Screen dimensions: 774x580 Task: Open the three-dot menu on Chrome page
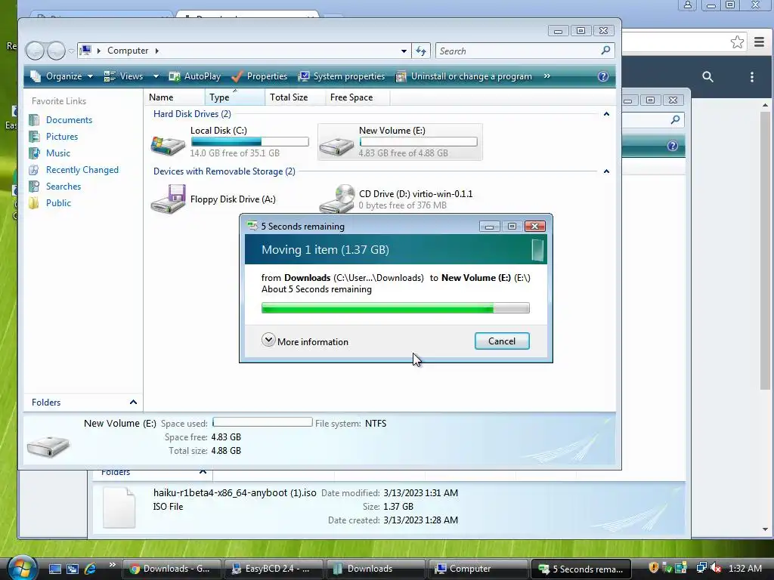point(752,76)
